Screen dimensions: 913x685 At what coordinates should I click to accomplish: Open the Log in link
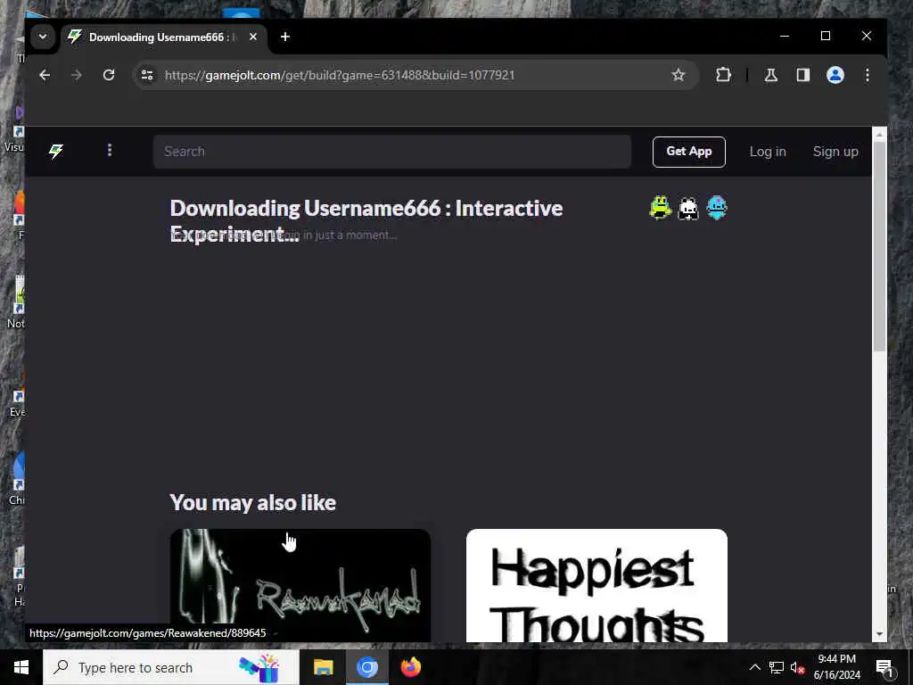pyautogui.click(x=768, y=152)
